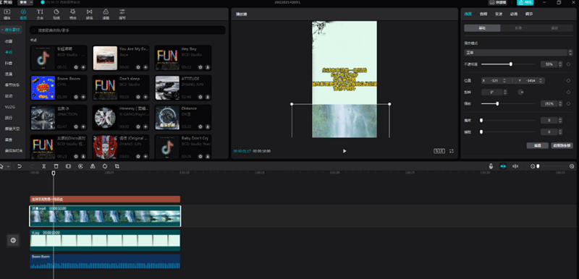Open the 9:16 aspect ratio selector
The image size is (579, 279).
(439, 151)
